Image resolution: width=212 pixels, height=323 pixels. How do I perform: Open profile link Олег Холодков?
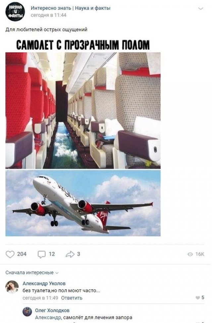pyautogui.click(x=52, y=310)
